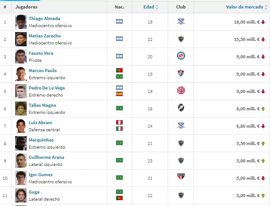Click the Lanús crest next to Pedro De La Vega
The width and height of the screenshot is (270, 206).
181,91
